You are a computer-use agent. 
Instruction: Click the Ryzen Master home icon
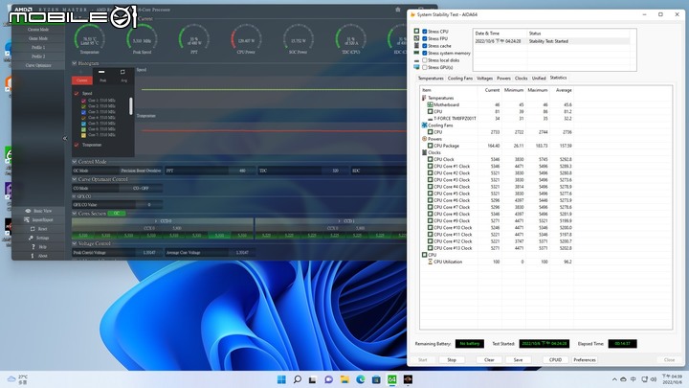398,10
